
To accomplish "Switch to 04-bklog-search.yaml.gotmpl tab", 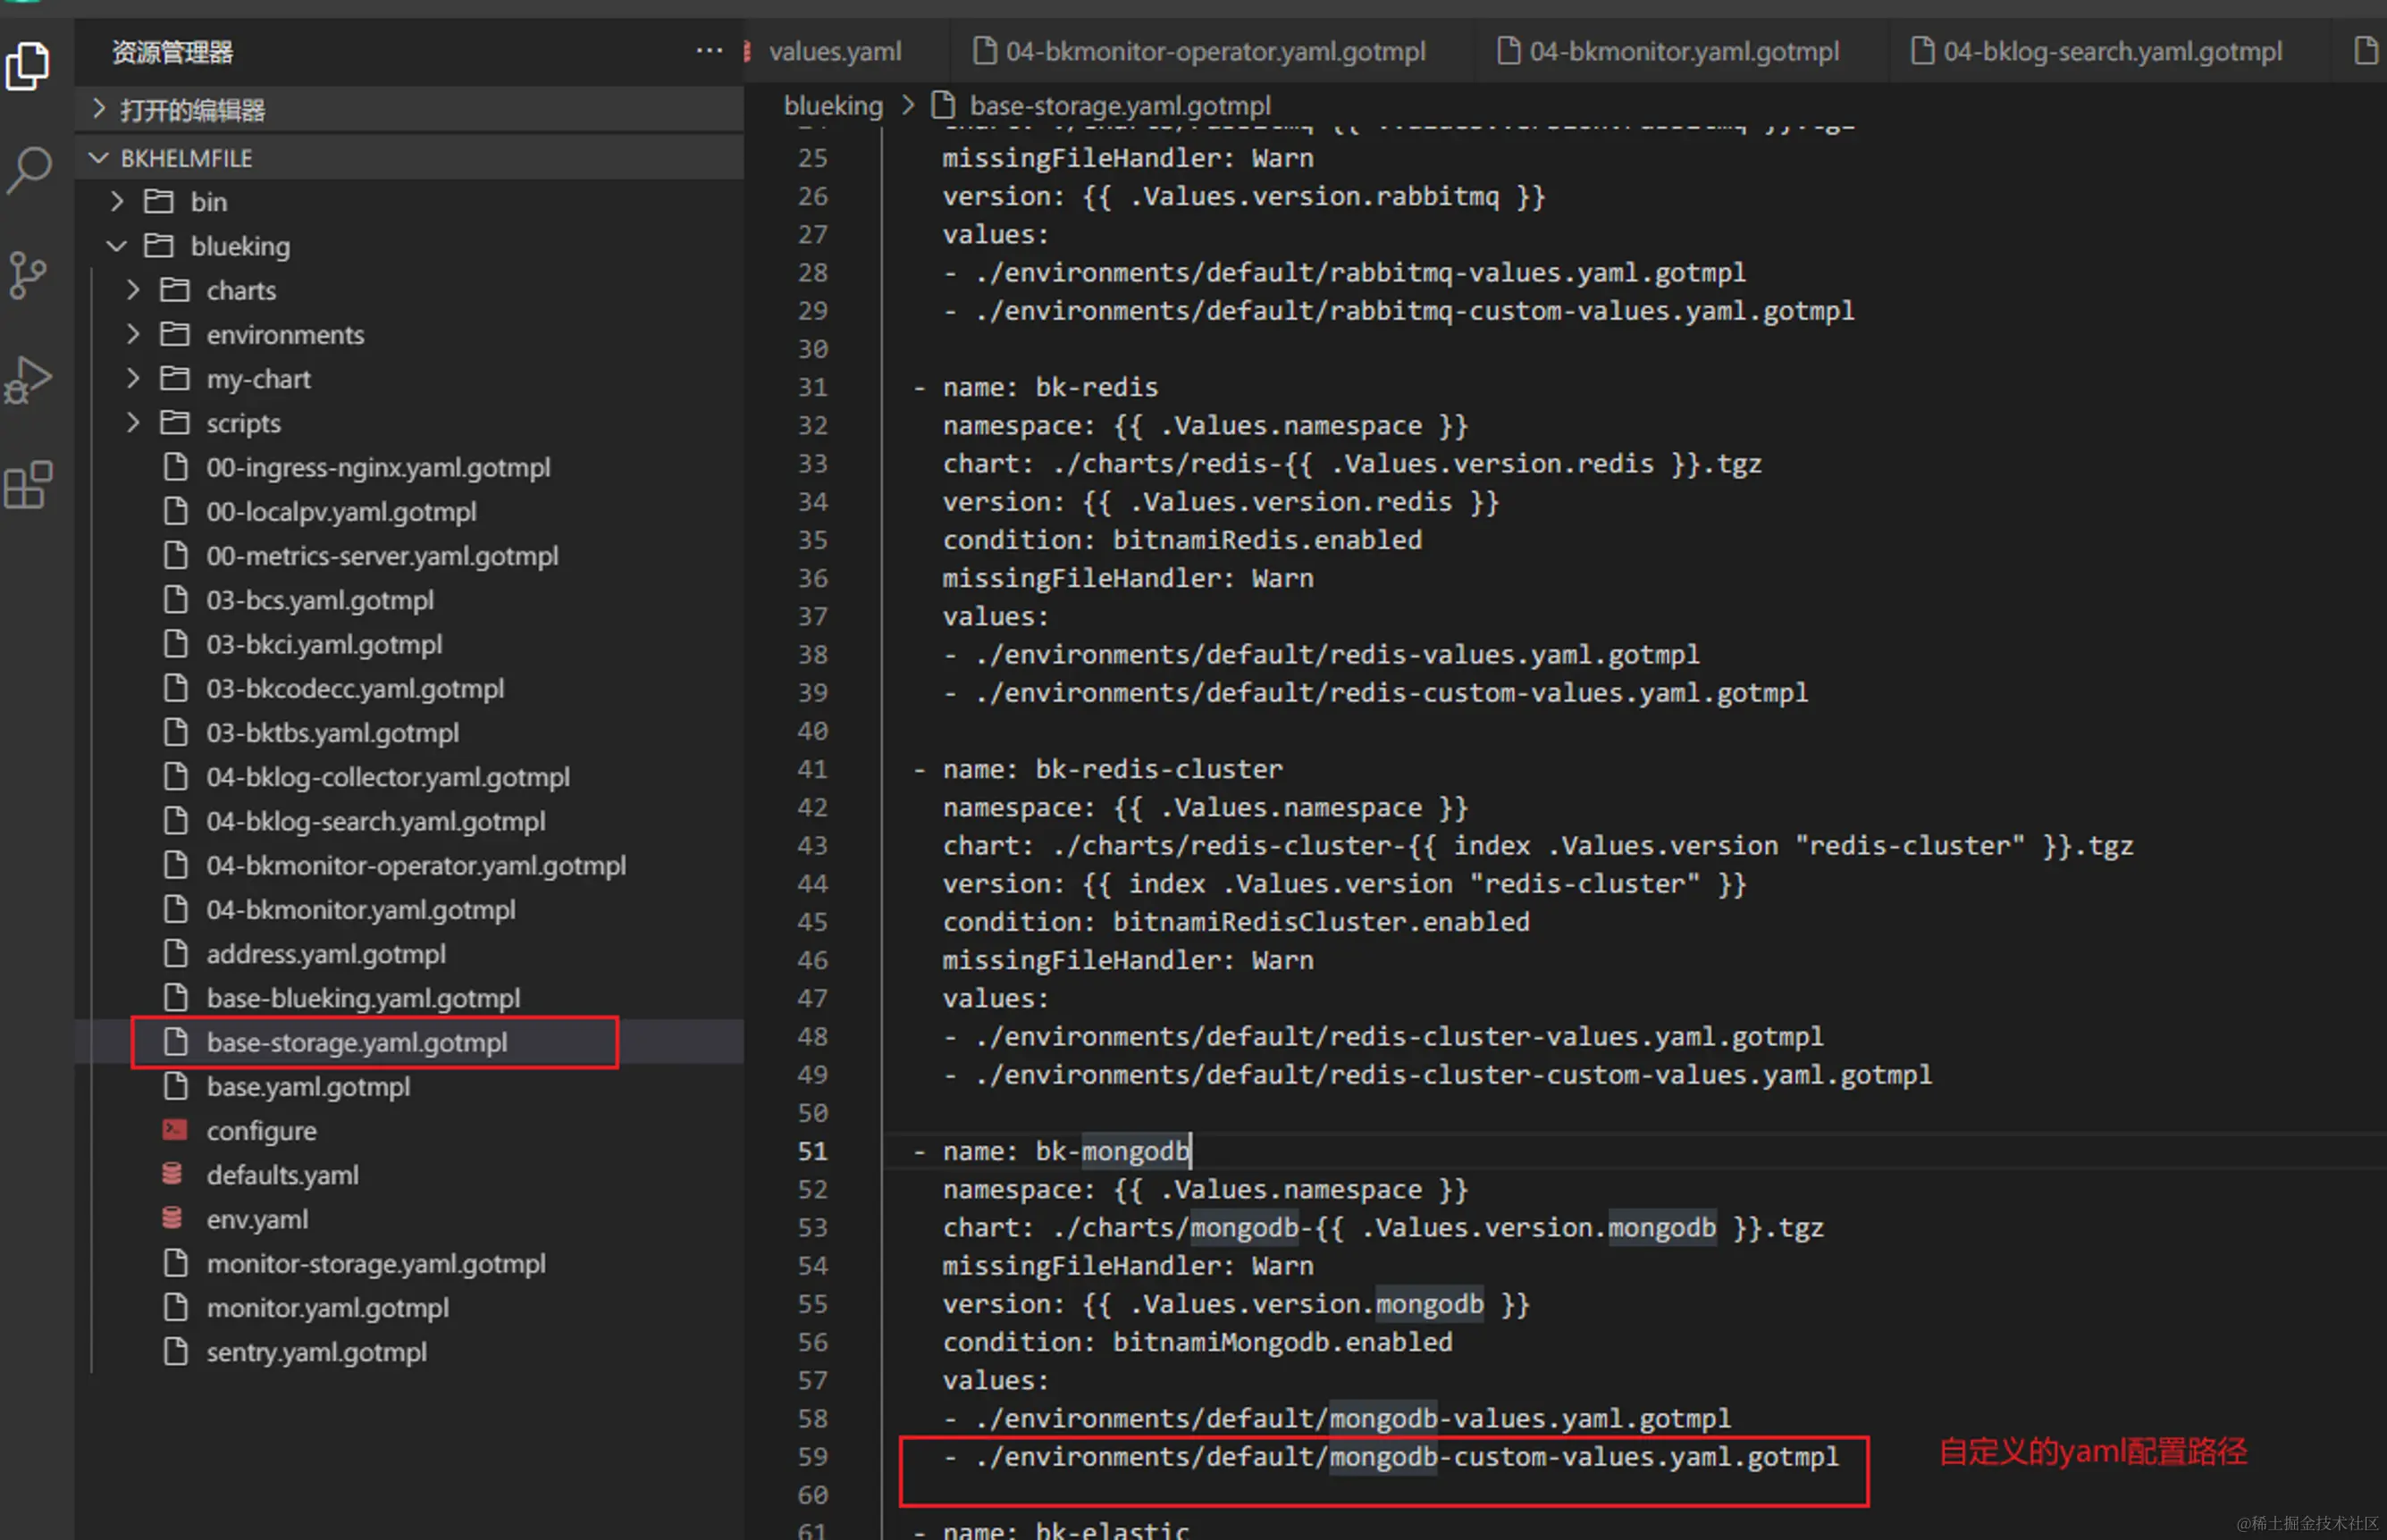I will [x=2111, y=51].
